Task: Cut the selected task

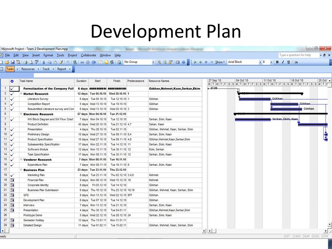Action: pos(44,62)
